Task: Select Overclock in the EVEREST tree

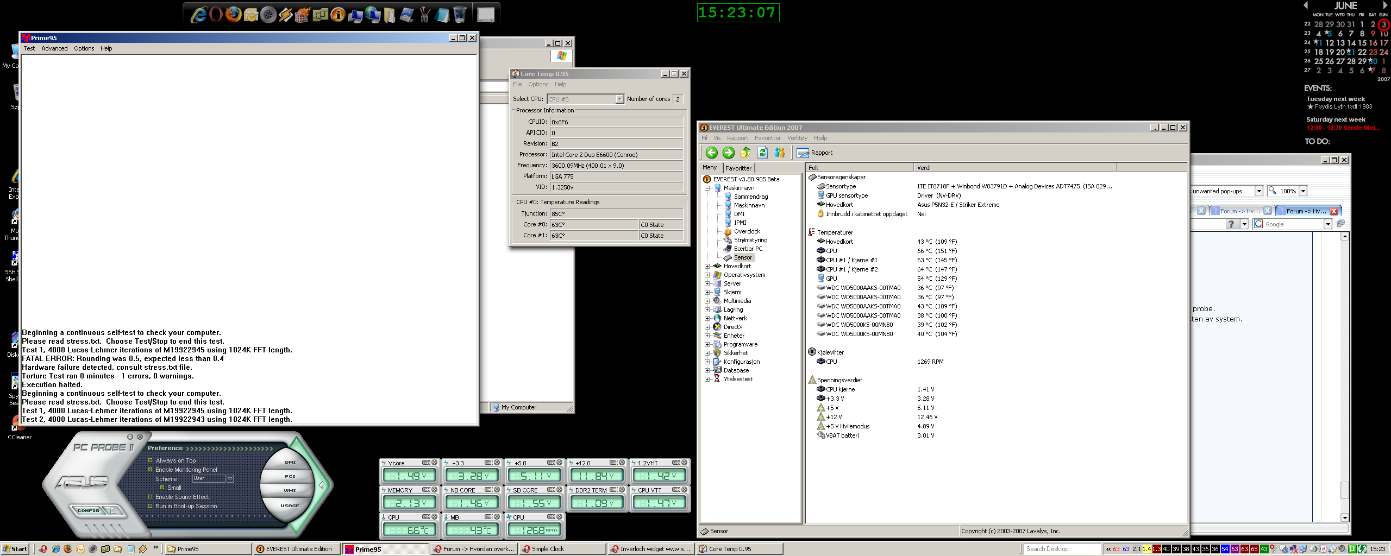Action: click(747, 231)
